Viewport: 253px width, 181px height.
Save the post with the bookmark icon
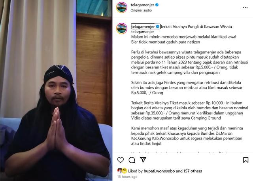point(245,160)
